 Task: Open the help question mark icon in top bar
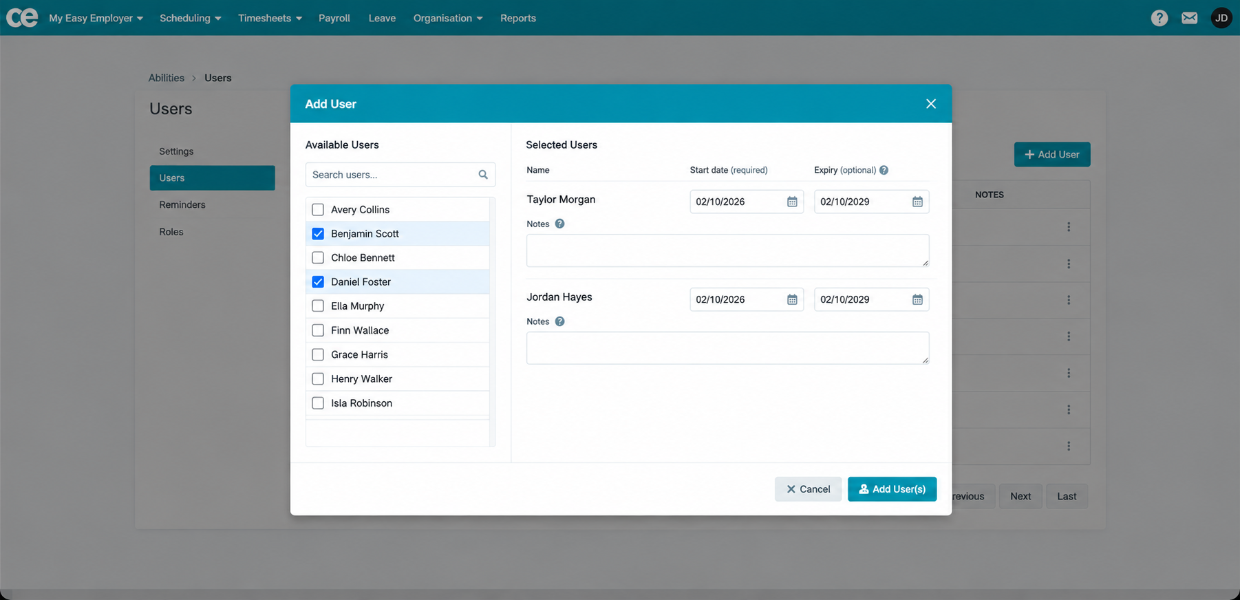(1159, 18)
